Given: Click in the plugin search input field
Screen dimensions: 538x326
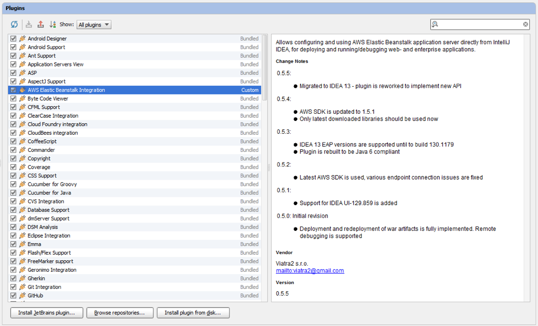Looking at the screenshot, I should [x=481, y=24].
